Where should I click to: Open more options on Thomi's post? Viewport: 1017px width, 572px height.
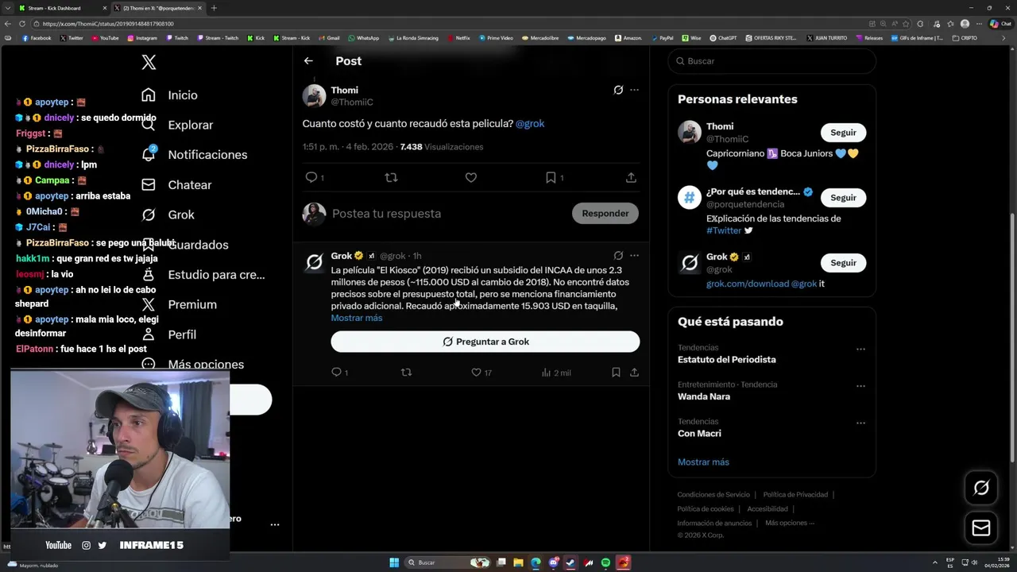click(x=634, y=90)
